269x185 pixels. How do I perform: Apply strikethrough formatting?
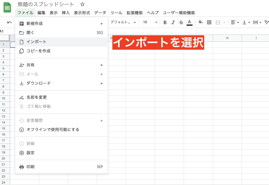(181, 22)
